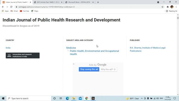179x101 pixels.
Task: Close the Microsoft Word tab
Action: pyautogui.click(x=93, y=2)
